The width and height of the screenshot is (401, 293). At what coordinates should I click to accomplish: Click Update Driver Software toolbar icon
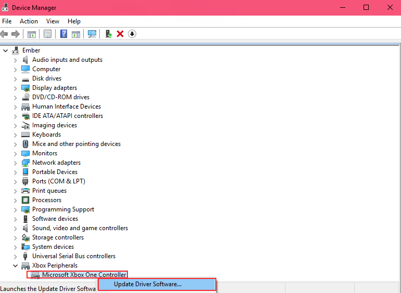(109, 34)
